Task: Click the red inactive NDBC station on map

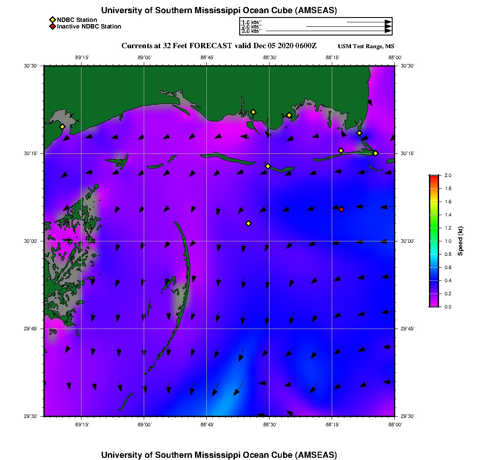Action: click(x=341, y=209)
